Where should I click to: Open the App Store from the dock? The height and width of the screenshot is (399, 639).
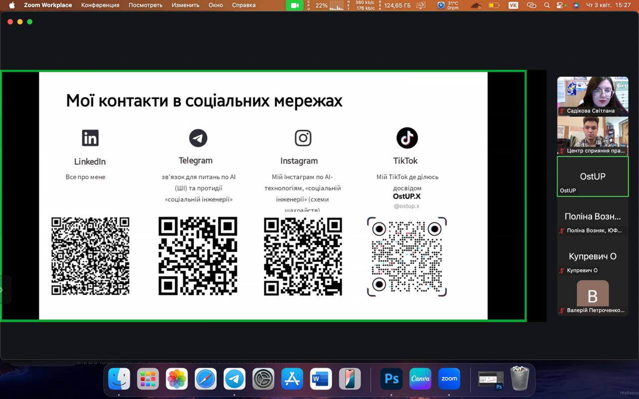coord(292,379)
